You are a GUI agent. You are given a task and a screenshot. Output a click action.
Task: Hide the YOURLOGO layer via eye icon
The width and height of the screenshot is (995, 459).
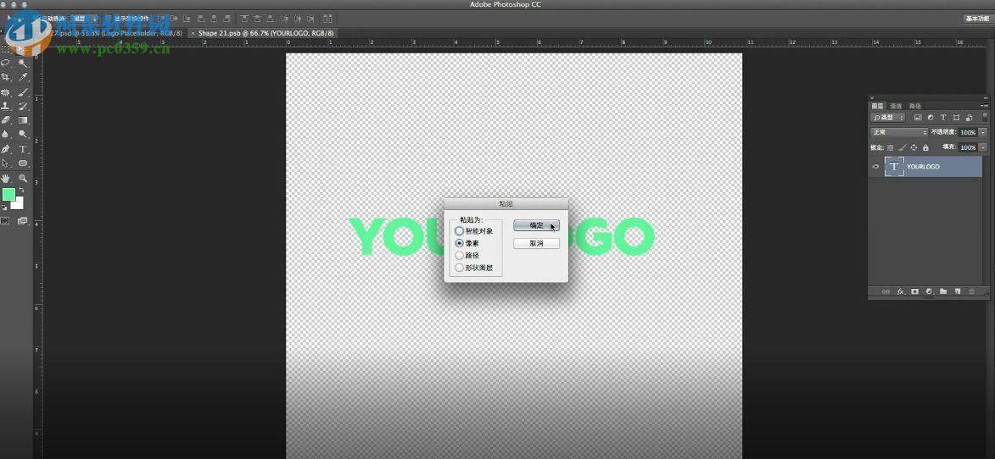click(x=876, y=167)
